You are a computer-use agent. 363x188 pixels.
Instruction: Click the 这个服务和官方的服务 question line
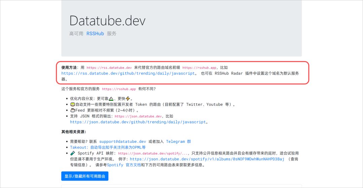coord(109,89)
